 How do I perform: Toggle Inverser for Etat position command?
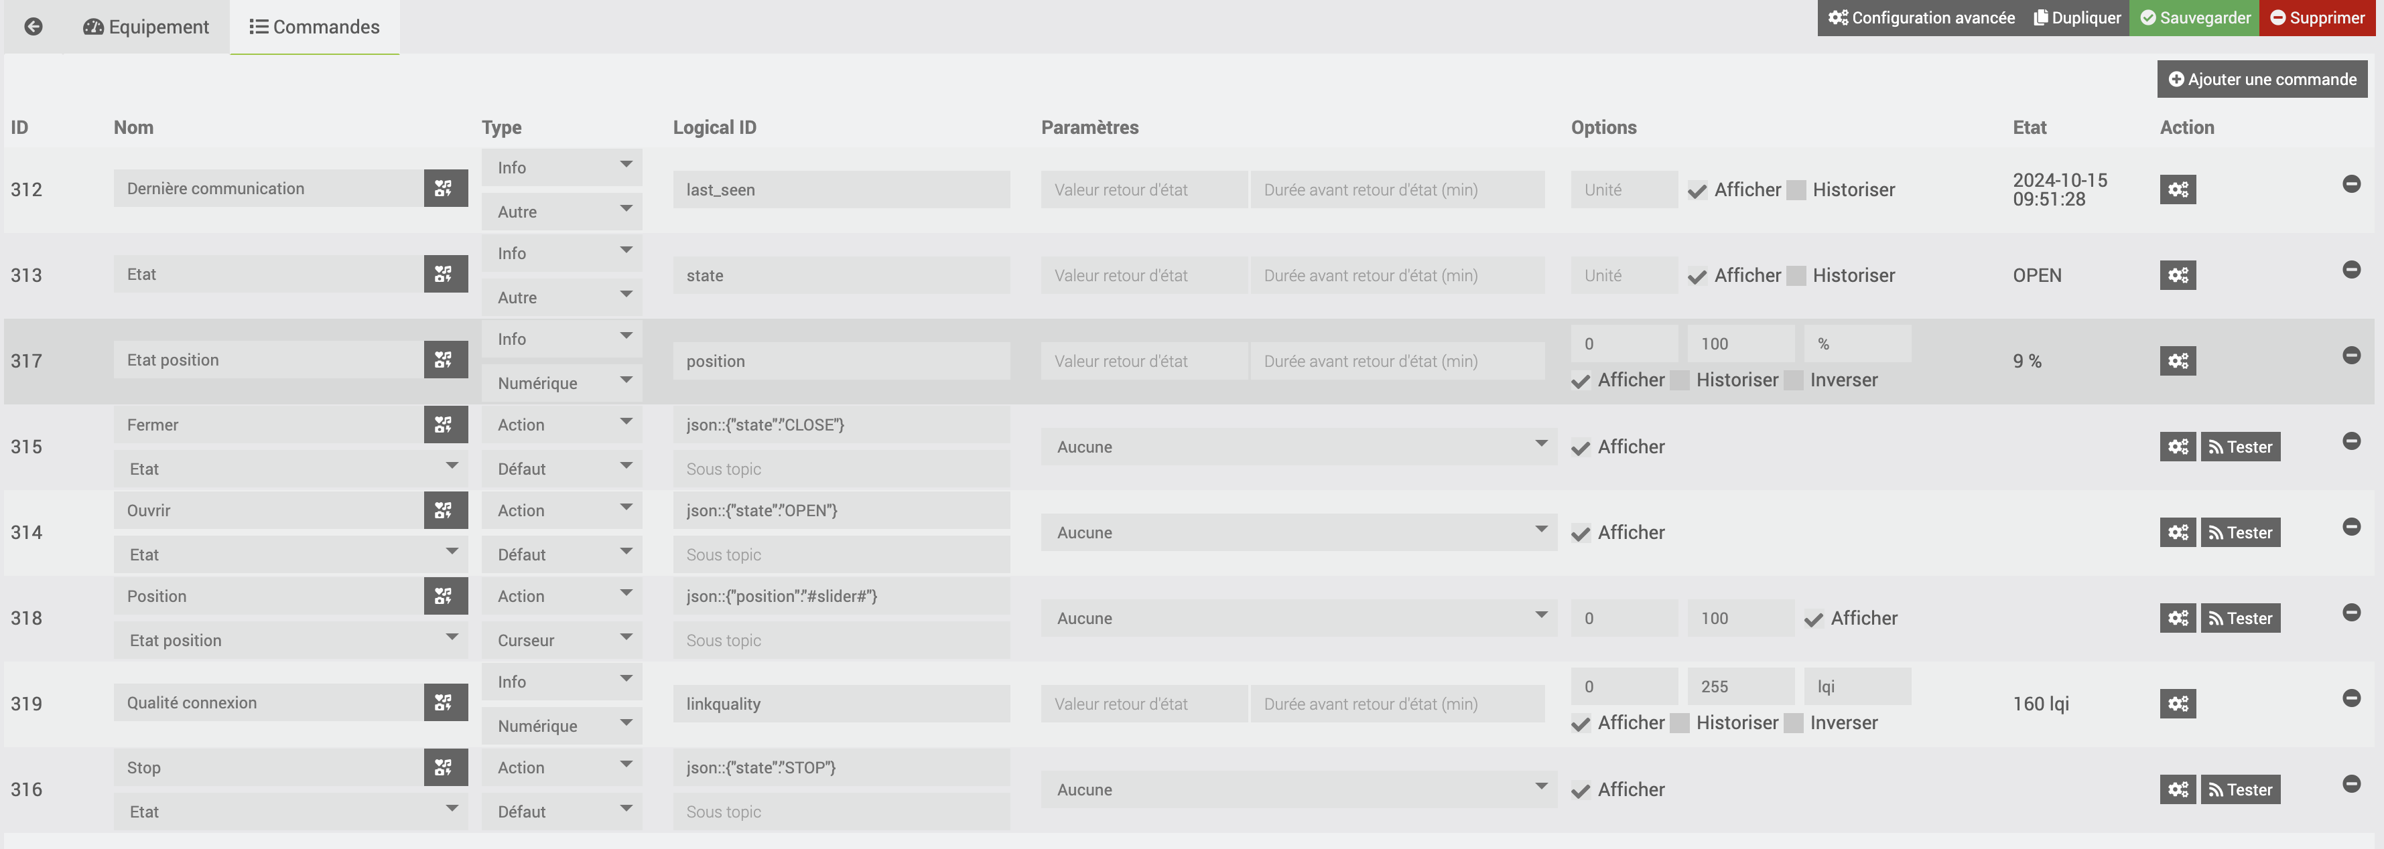[1792, 381]
